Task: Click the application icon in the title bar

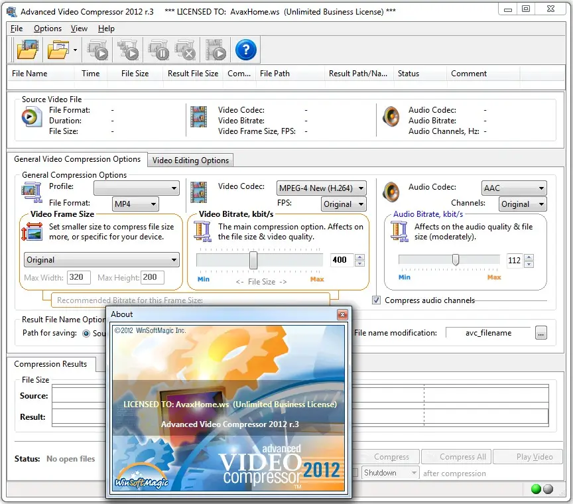Action: 12,12
